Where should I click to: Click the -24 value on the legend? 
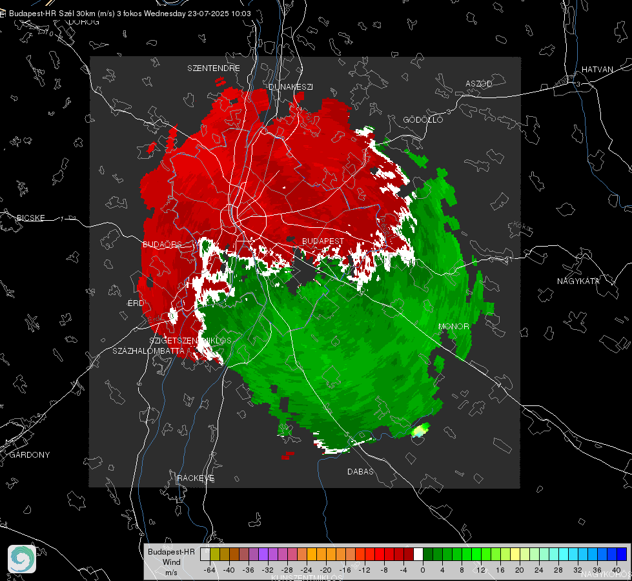[307, 570]
